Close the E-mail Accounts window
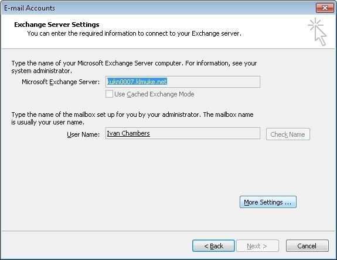Image resolution: width=337 pixels, height=260 pixels. pyautogui.click(x=325, y=8)
